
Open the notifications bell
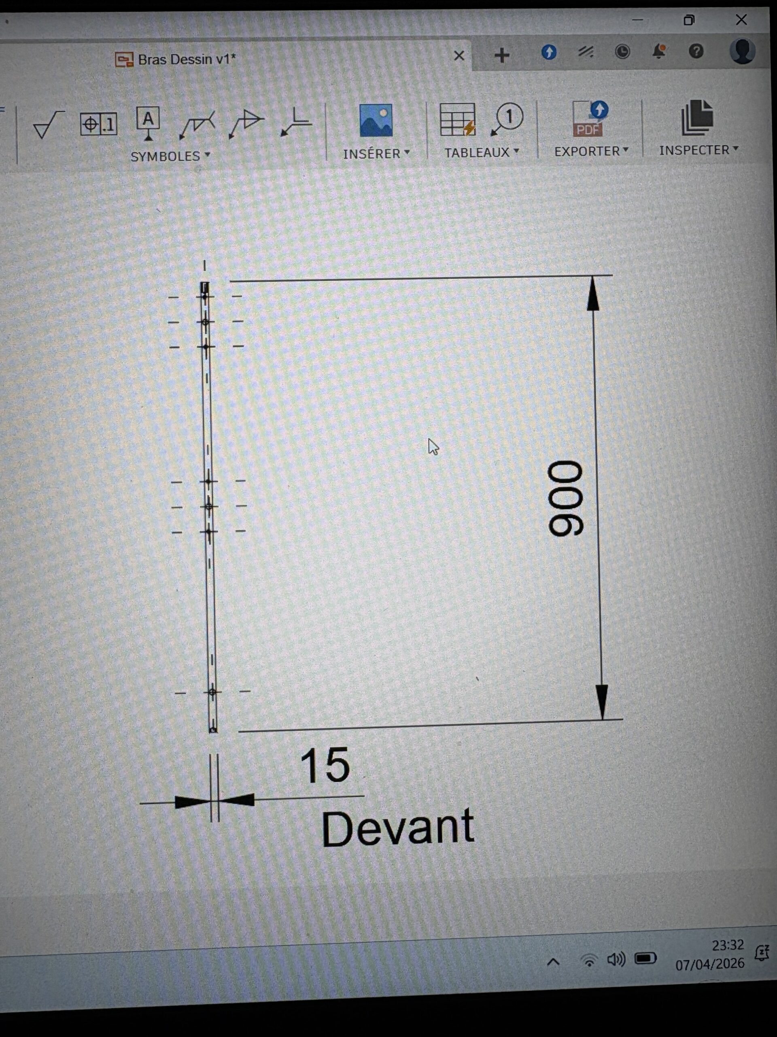tap(659, 51)
